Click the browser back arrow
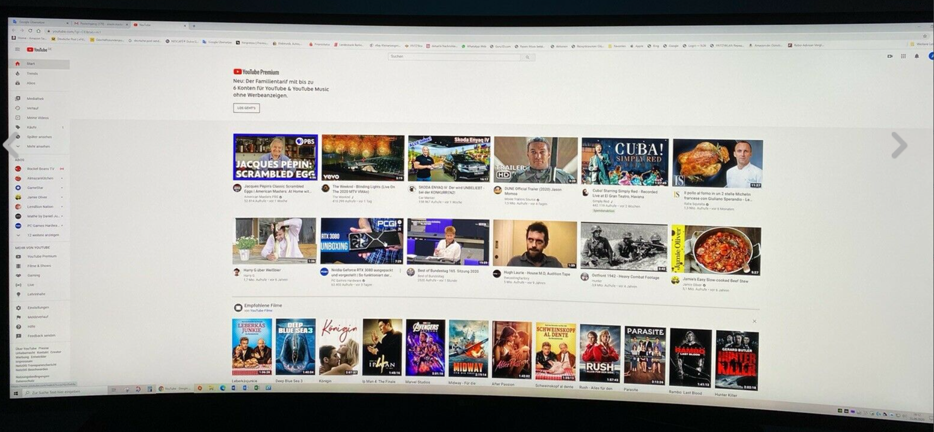Viewport: 934px width, 432px height. point(14,31)
